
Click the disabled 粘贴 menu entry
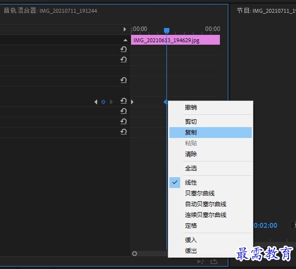211,143
